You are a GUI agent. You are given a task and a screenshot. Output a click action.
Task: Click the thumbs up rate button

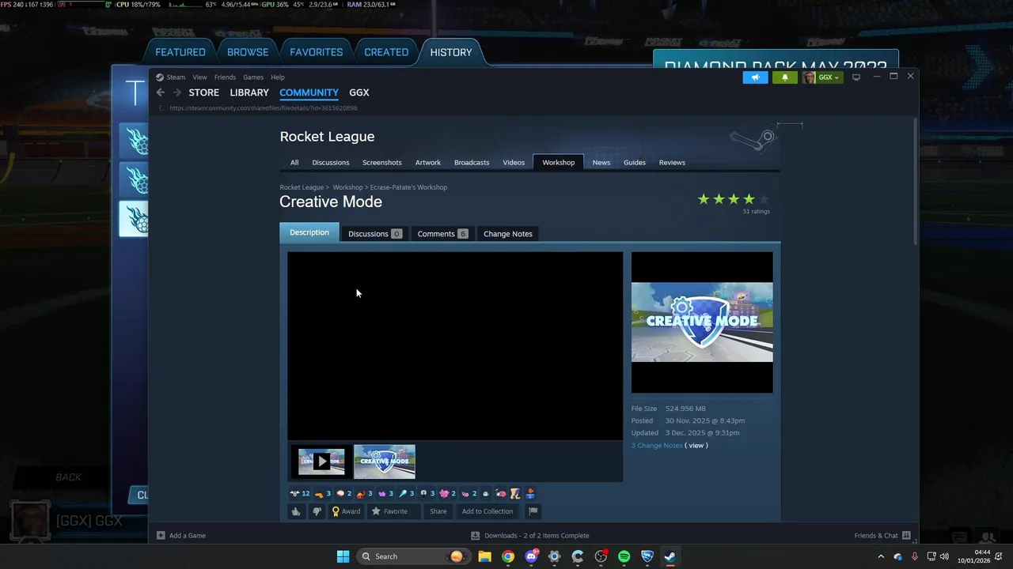(x=296, y=511)
